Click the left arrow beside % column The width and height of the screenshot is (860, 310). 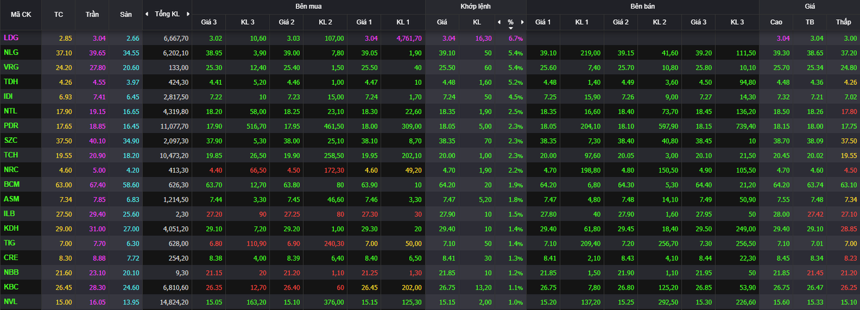[499, 22]
